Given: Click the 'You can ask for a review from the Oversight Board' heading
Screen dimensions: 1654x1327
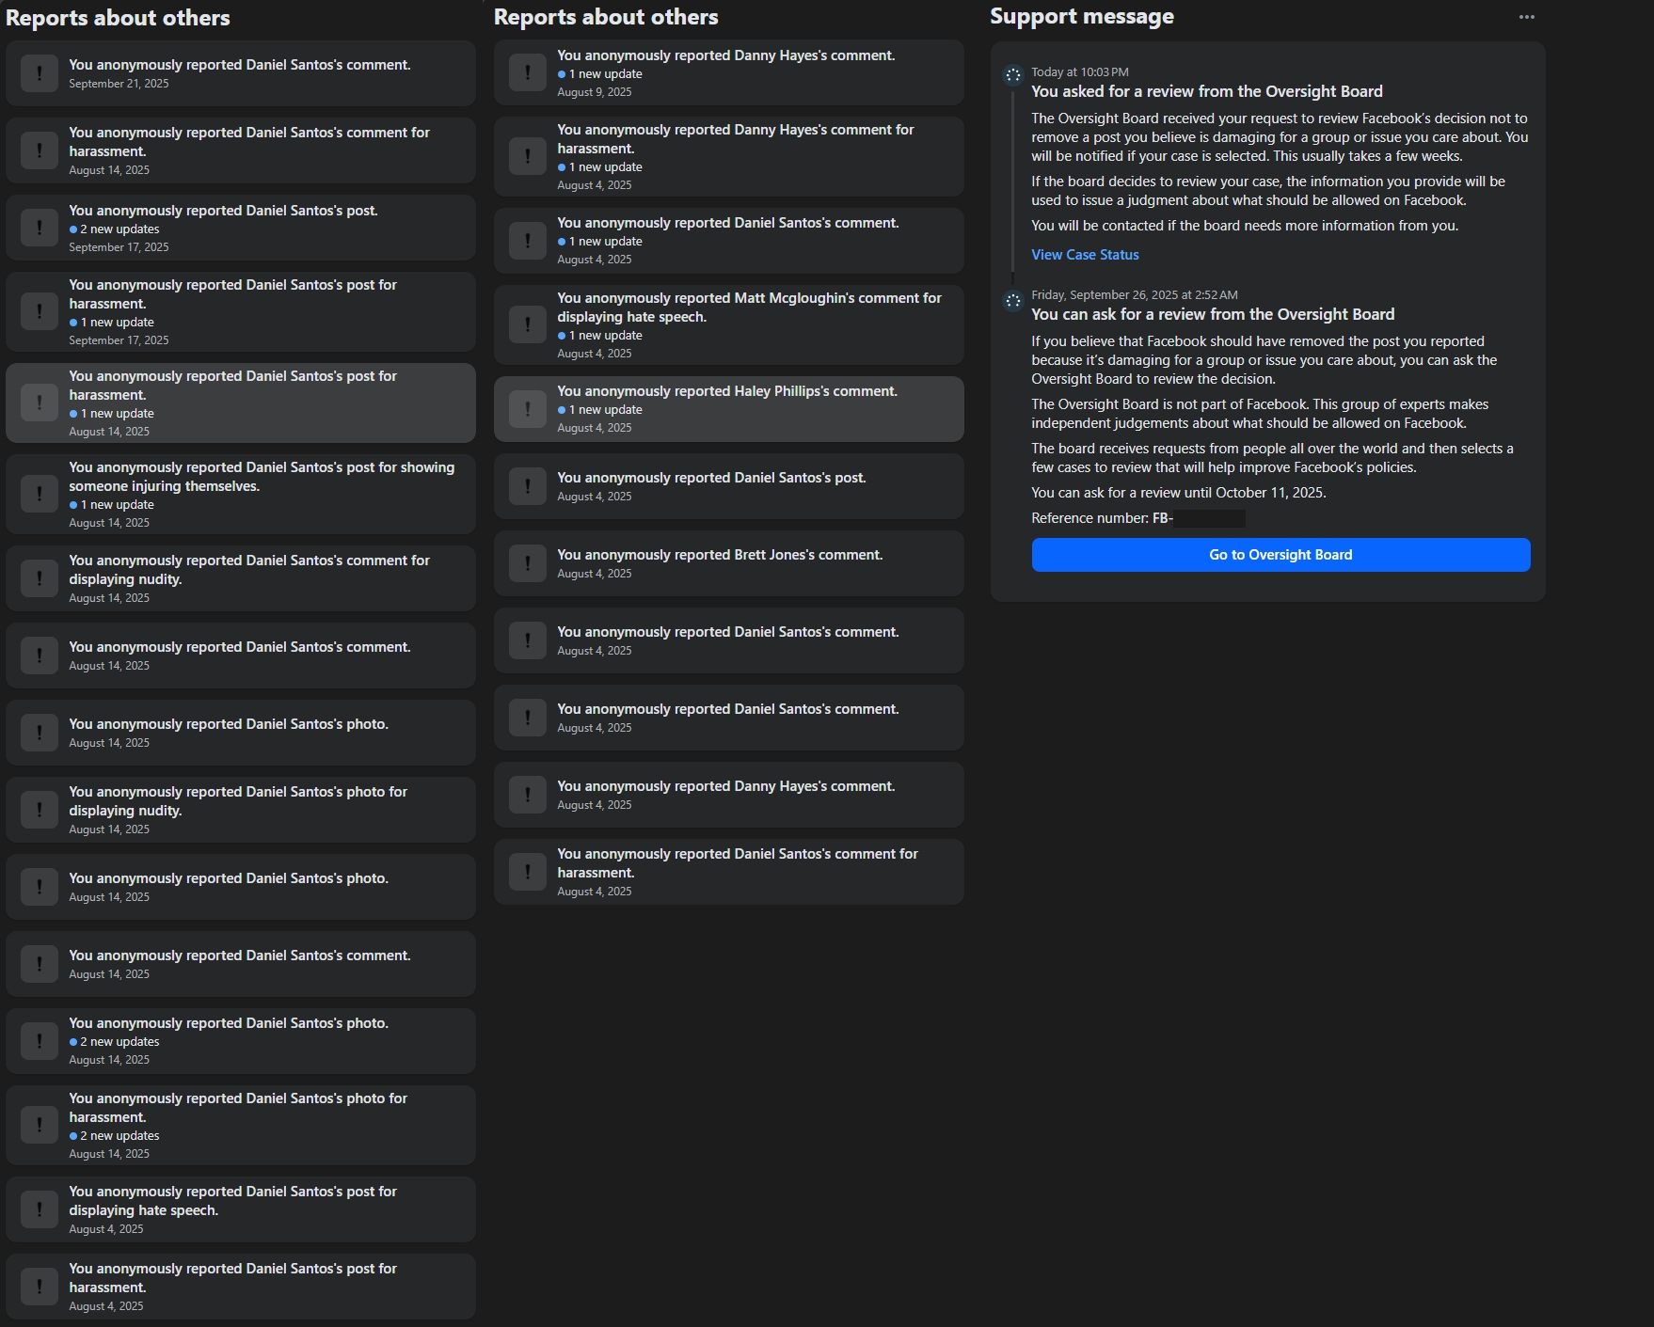Looking at the screenshot, I should click(1213, 314).
